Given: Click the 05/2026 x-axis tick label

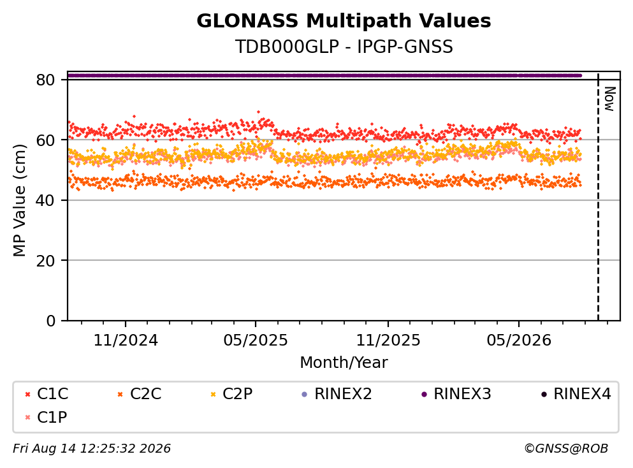Looking at the screenshot, I should [519, 340].
